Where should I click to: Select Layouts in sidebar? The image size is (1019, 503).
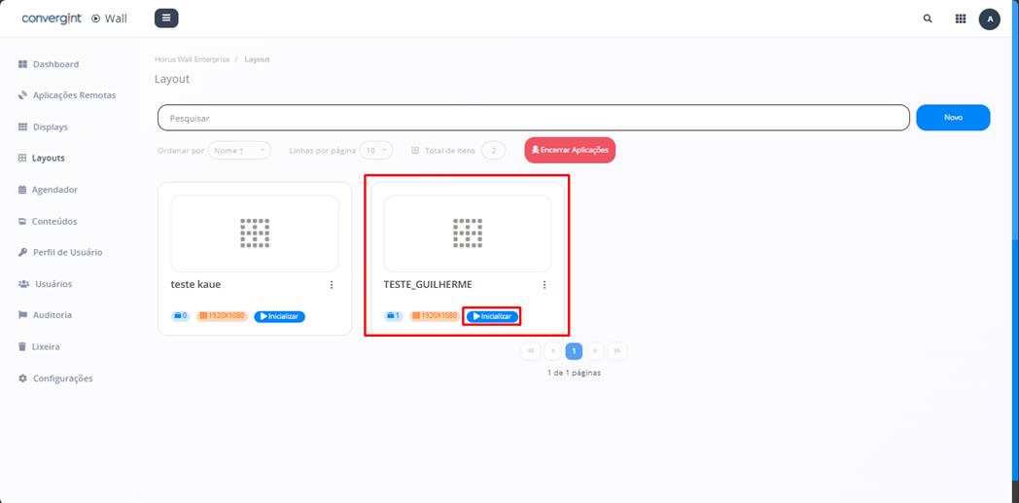pos(41,158)
